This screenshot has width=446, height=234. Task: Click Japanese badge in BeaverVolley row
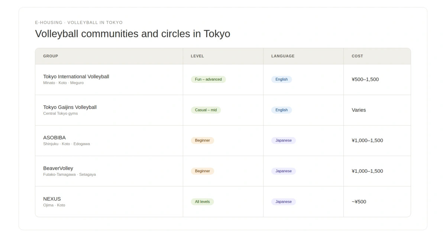pos(284,171)
